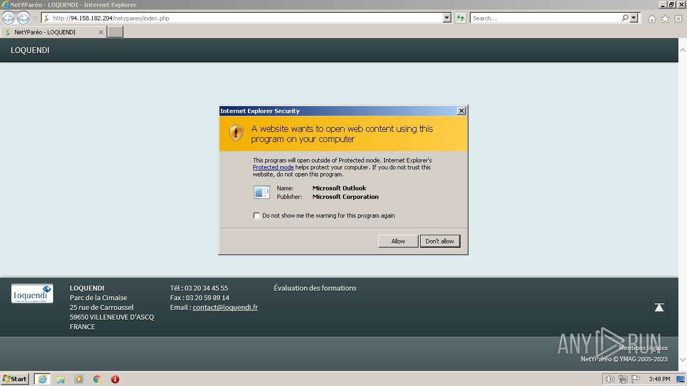Open Favorites star icon
This screenshot has width=687, height=386.
(665, 19)
